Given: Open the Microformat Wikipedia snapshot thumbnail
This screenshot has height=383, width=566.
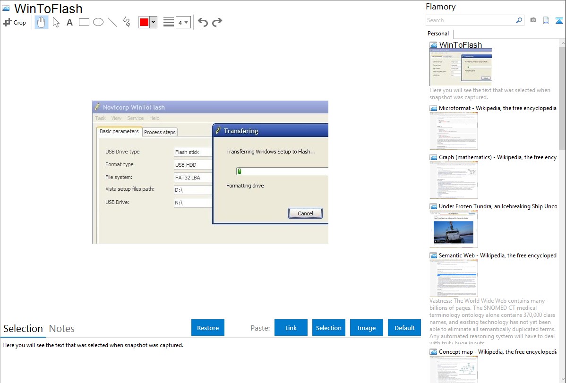Looking at the screenshot, I should point(454,131).
